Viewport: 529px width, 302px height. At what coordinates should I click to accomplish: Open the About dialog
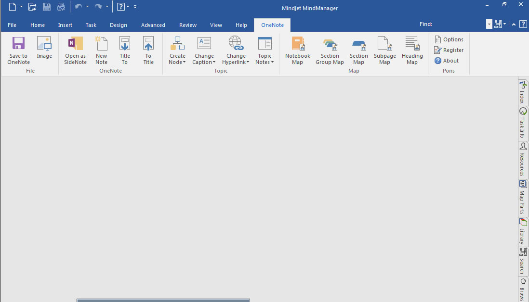[447, 60]
